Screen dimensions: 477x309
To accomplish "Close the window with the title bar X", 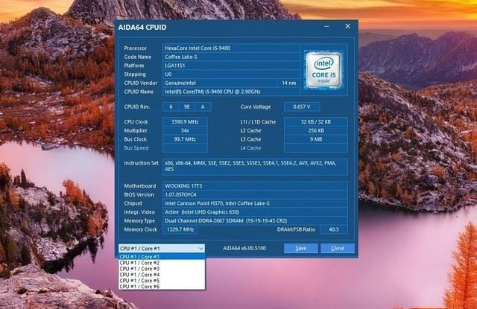I will click(347, 26).
